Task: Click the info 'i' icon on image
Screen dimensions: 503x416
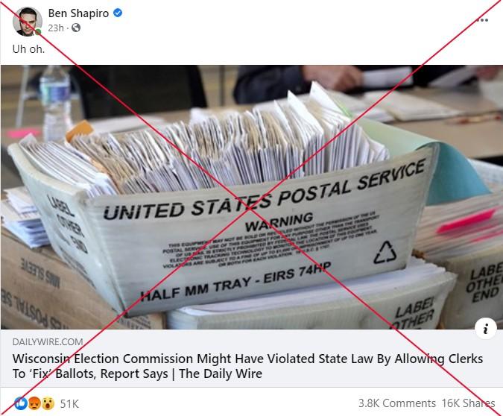Action: click(x=486, y=328)
